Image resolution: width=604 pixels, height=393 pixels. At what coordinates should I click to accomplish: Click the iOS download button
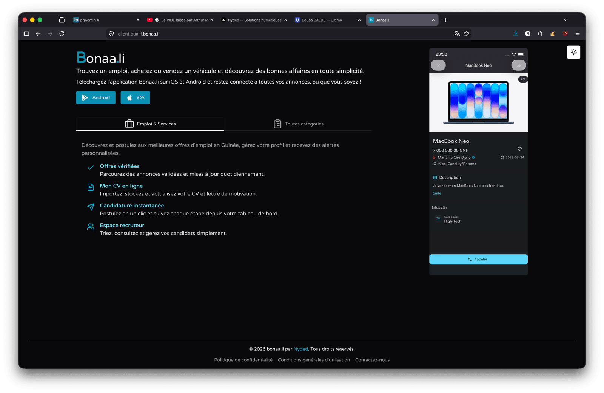coord(135,97)
